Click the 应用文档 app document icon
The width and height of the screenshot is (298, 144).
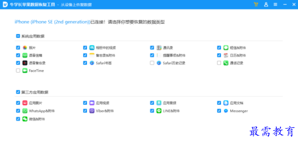point(226,103)
